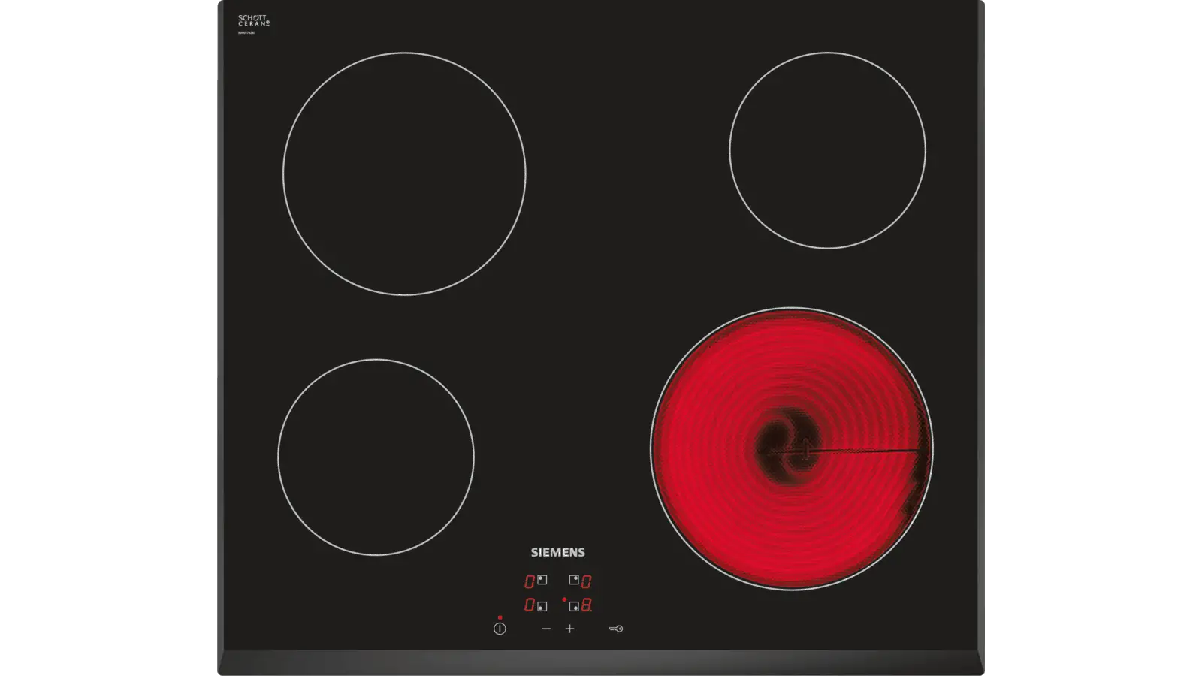
Task: Tap the plus symbol to raise heat
Action: click(x=569, y=629)
